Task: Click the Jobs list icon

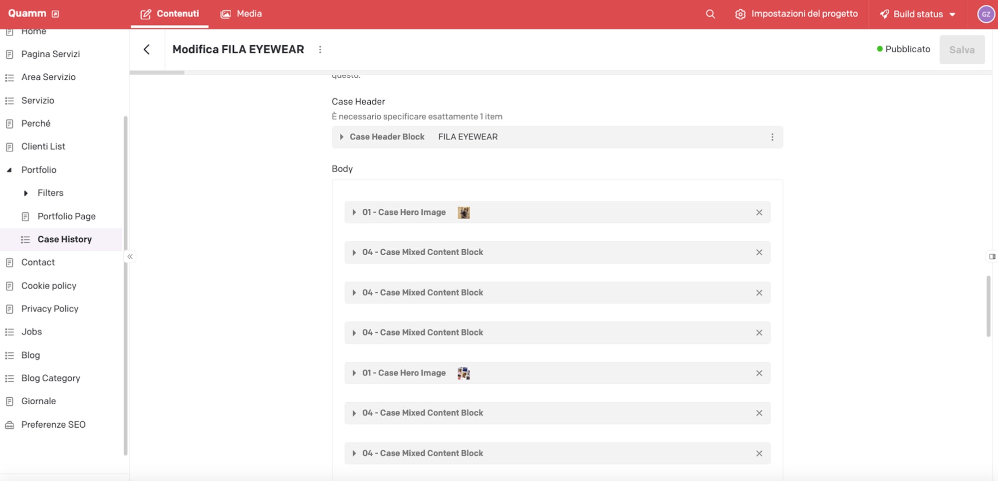Action: [9, 332]
